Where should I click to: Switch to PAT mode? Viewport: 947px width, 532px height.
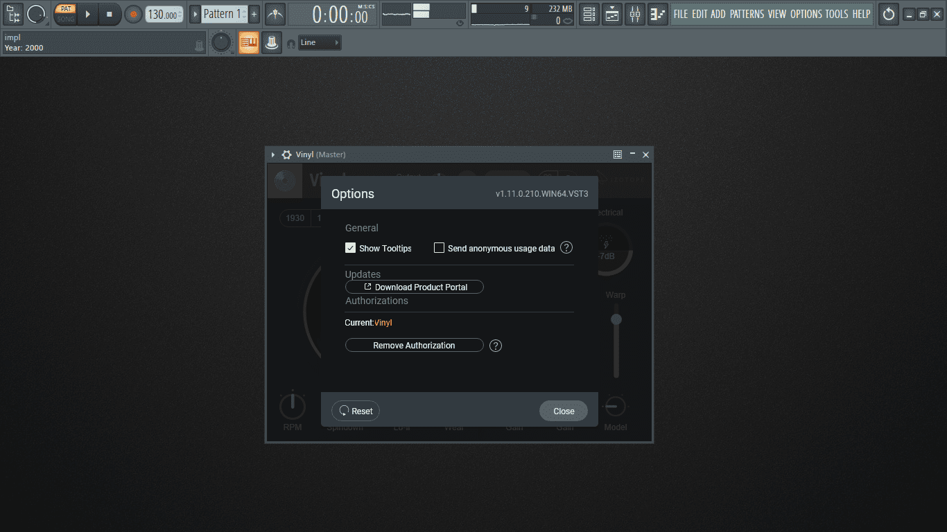click(65, 9)
